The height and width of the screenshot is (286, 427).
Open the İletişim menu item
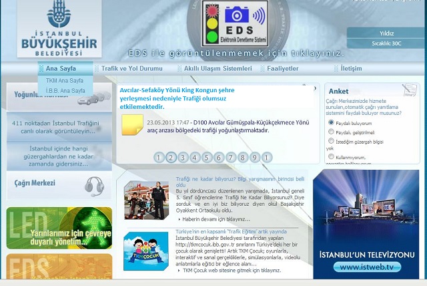point(351,69)
